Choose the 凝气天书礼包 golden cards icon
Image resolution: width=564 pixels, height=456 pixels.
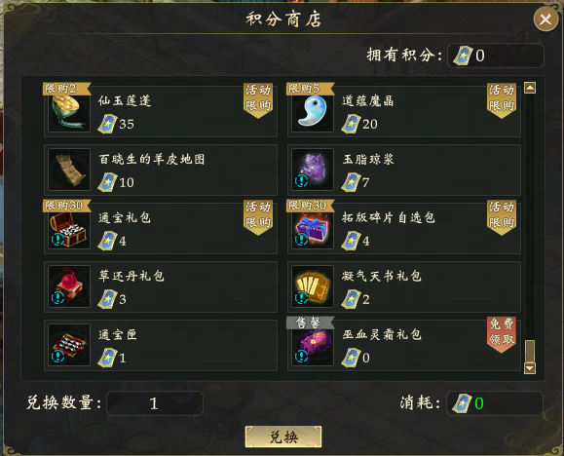click(x=313, y=286)
